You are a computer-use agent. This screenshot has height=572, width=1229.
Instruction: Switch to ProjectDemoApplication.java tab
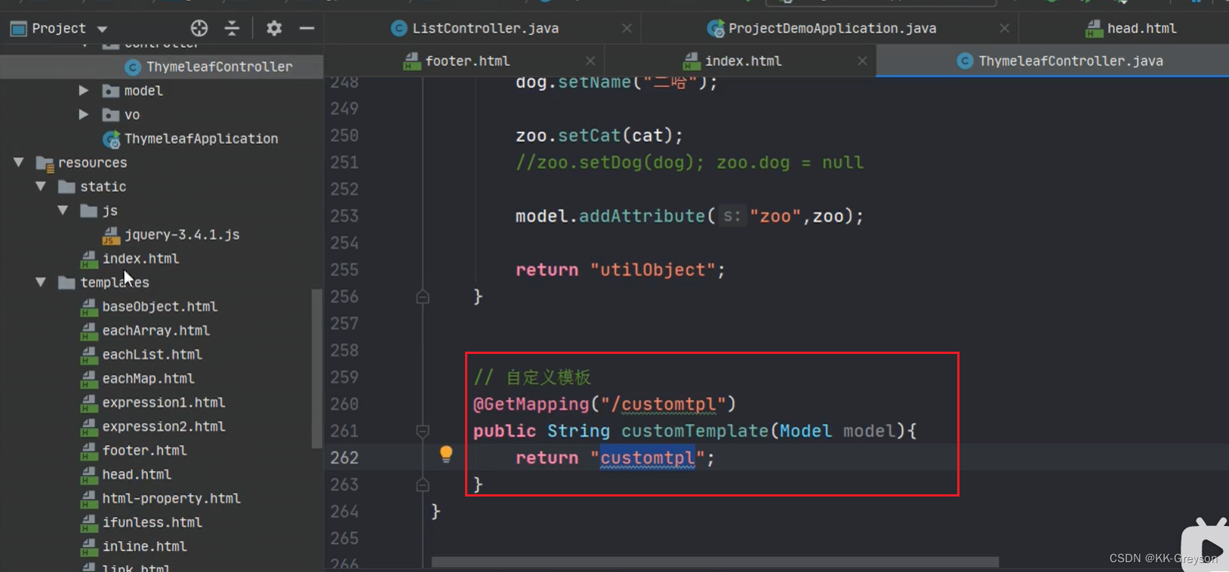(x=832, y=29)
